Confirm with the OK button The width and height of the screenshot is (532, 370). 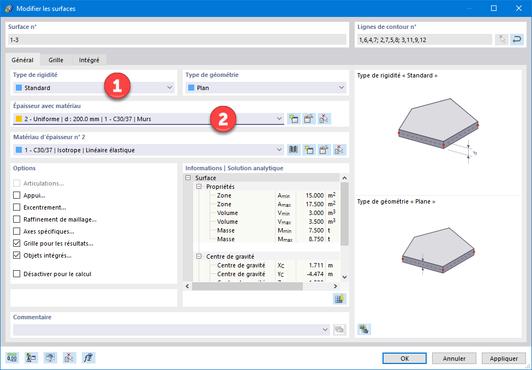coord(404,359)
